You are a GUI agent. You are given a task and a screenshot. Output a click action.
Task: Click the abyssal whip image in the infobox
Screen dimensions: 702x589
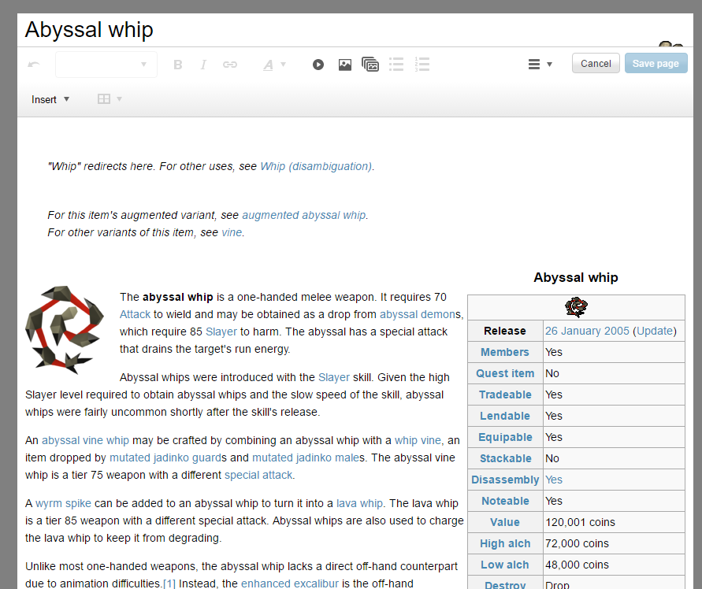(576, 307)
